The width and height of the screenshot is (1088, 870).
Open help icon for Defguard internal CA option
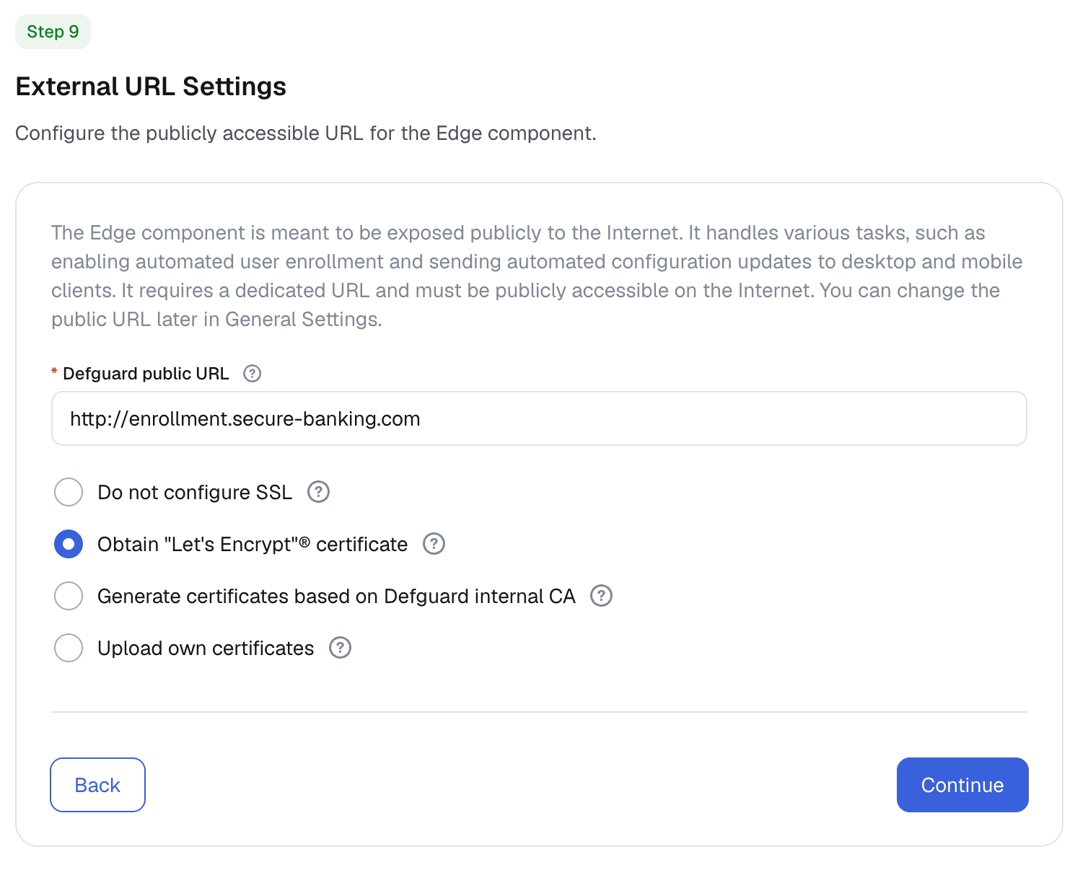coord(601,596)
